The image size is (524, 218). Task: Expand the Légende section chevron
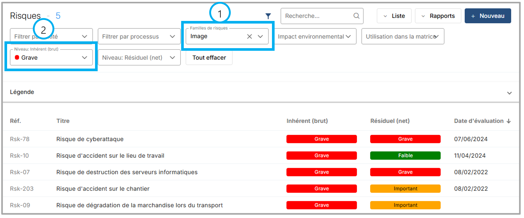pos(509,93)
